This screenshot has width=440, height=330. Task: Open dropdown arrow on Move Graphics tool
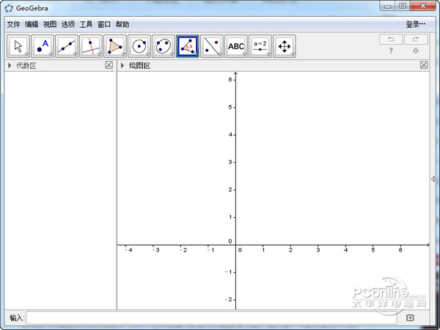(293, 54)
